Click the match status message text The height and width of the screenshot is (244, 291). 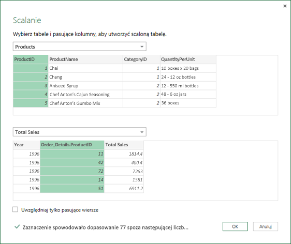coord(106,227)
